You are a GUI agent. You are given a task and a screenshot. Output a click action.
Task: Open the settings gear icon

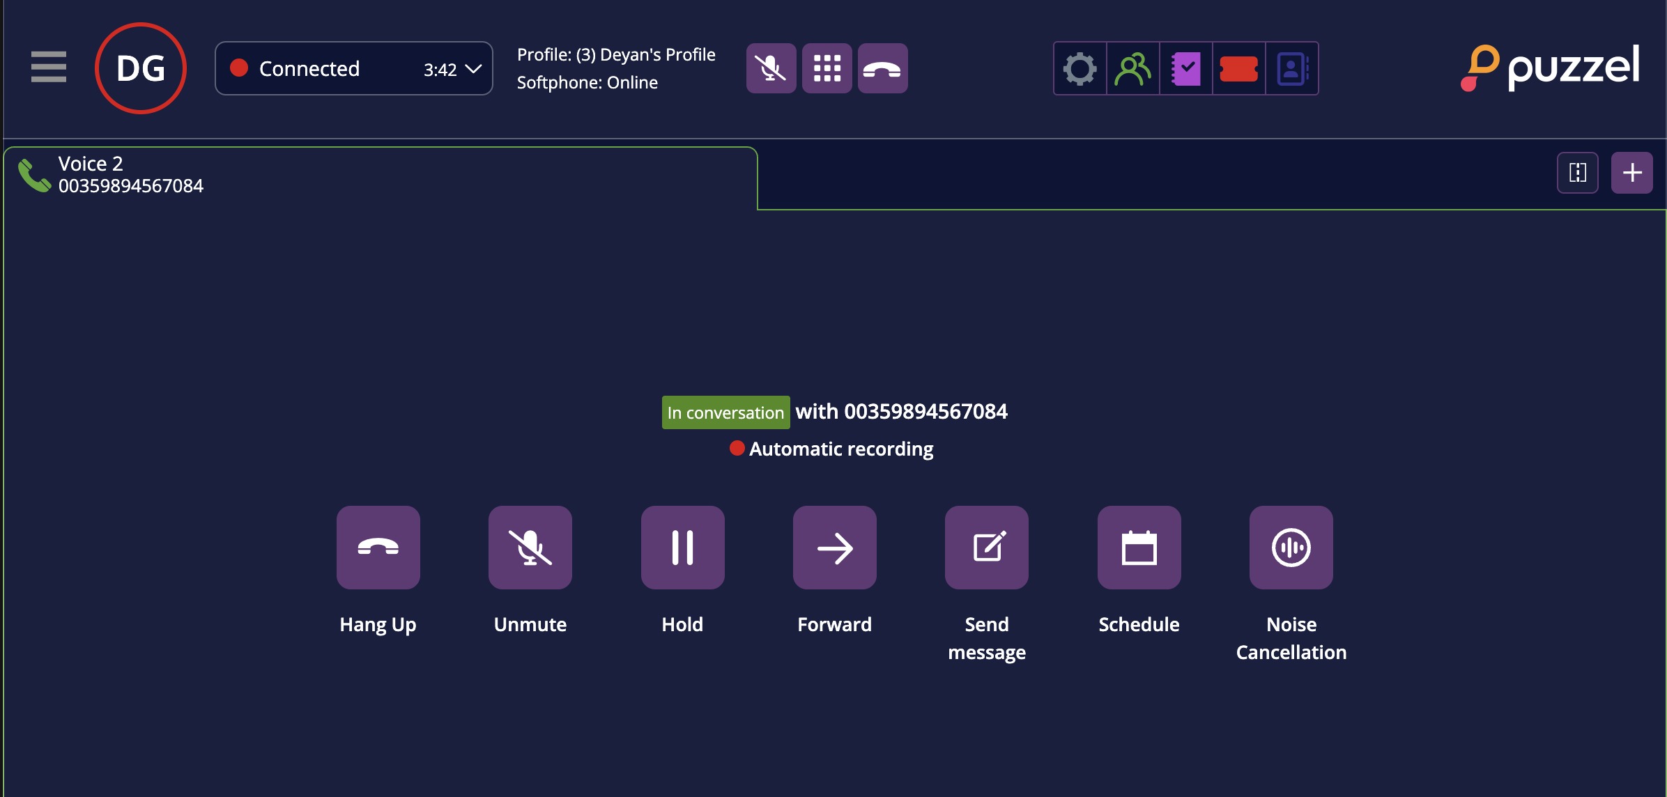1080,68
